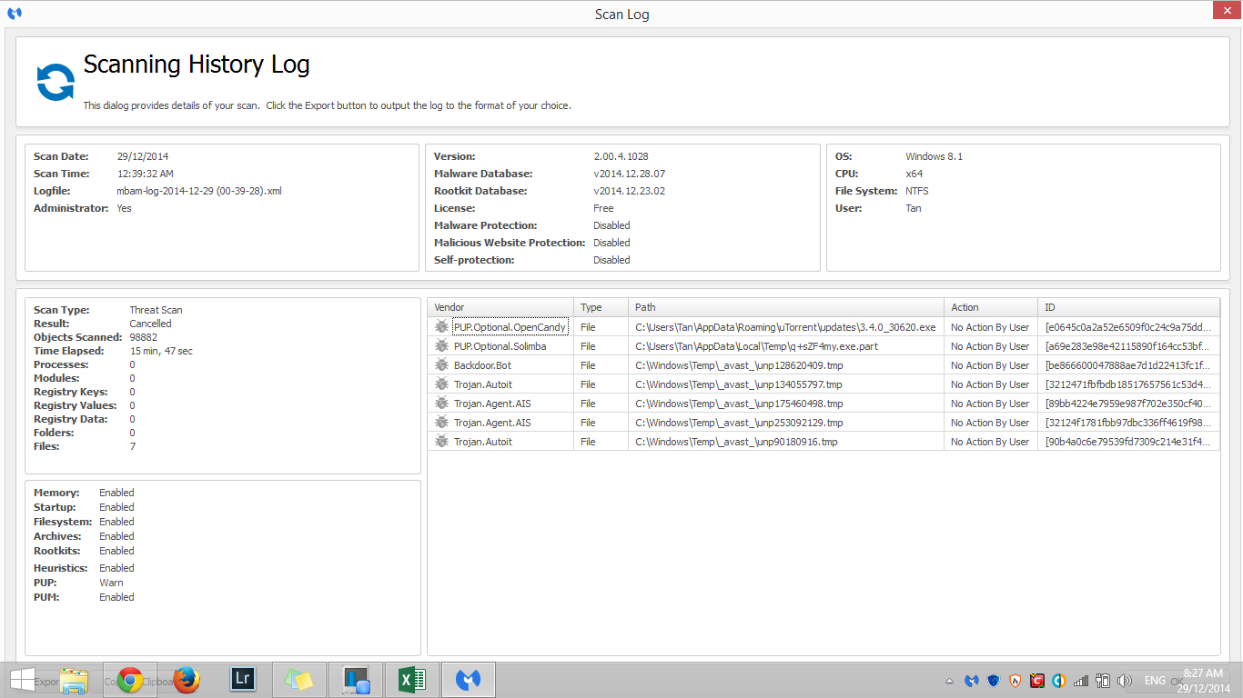Click the unp253092129.tmp file path

coord(739,423)
